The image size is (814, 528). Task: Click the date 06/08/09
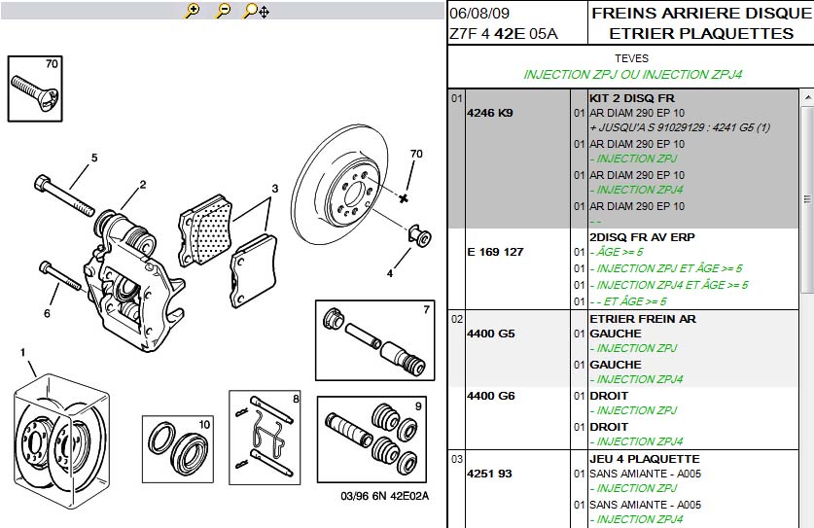[x=479, y=14]
